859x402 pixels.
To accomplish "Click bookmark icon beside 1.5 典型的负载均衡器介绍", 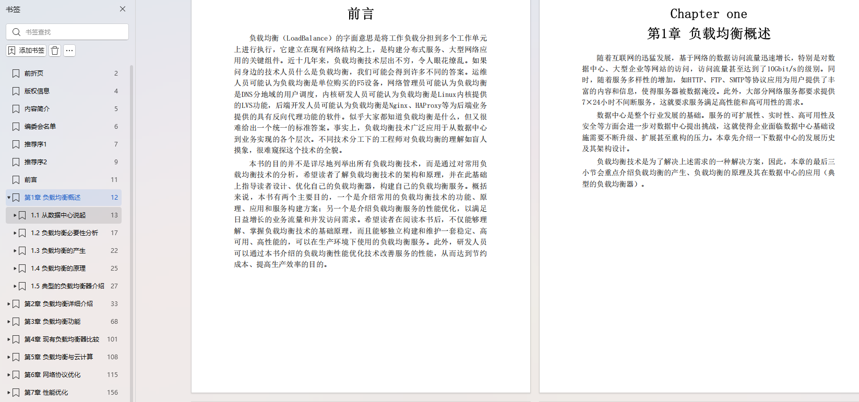I will click(22, 286).
